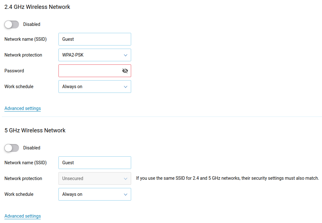The width and height of the screenshot is (322, 223).
Task: Open Advanced settings for the 5 GHz network
Action: (x=22, y=216)
